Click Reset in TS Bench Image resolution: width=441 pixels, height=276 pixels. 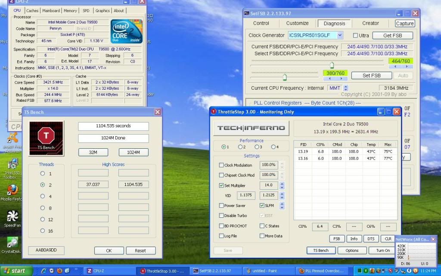click(141, 251)
